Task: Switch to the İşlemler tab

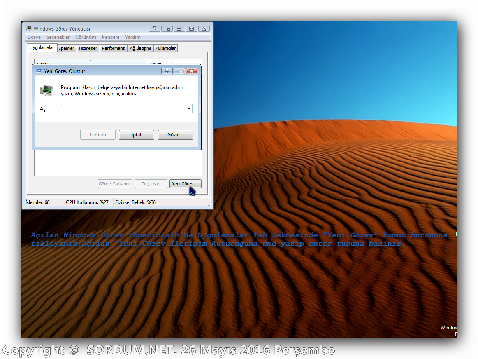Action: (67, 48)
